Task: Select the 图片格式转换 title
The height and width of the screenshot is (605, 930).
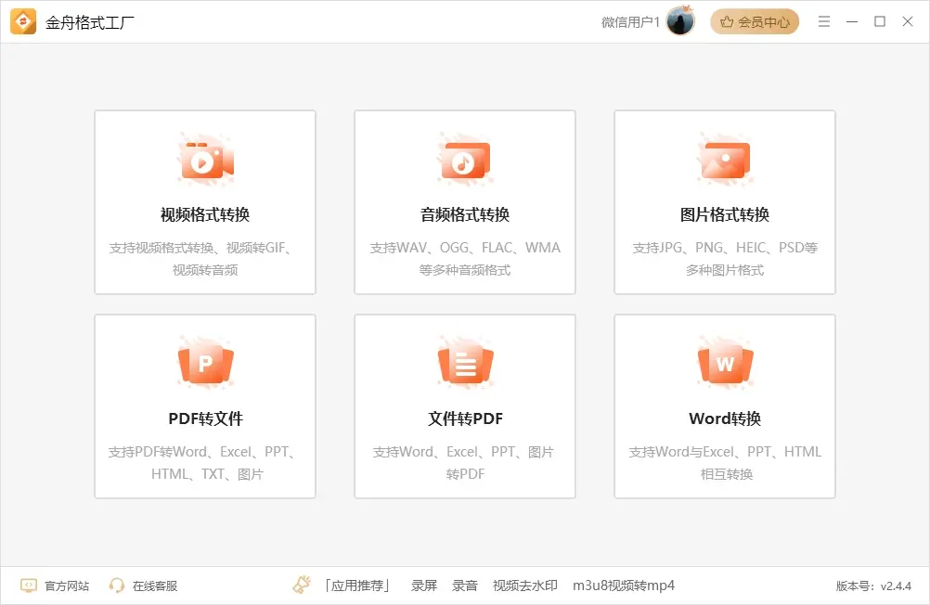Action: pos(725,214)
